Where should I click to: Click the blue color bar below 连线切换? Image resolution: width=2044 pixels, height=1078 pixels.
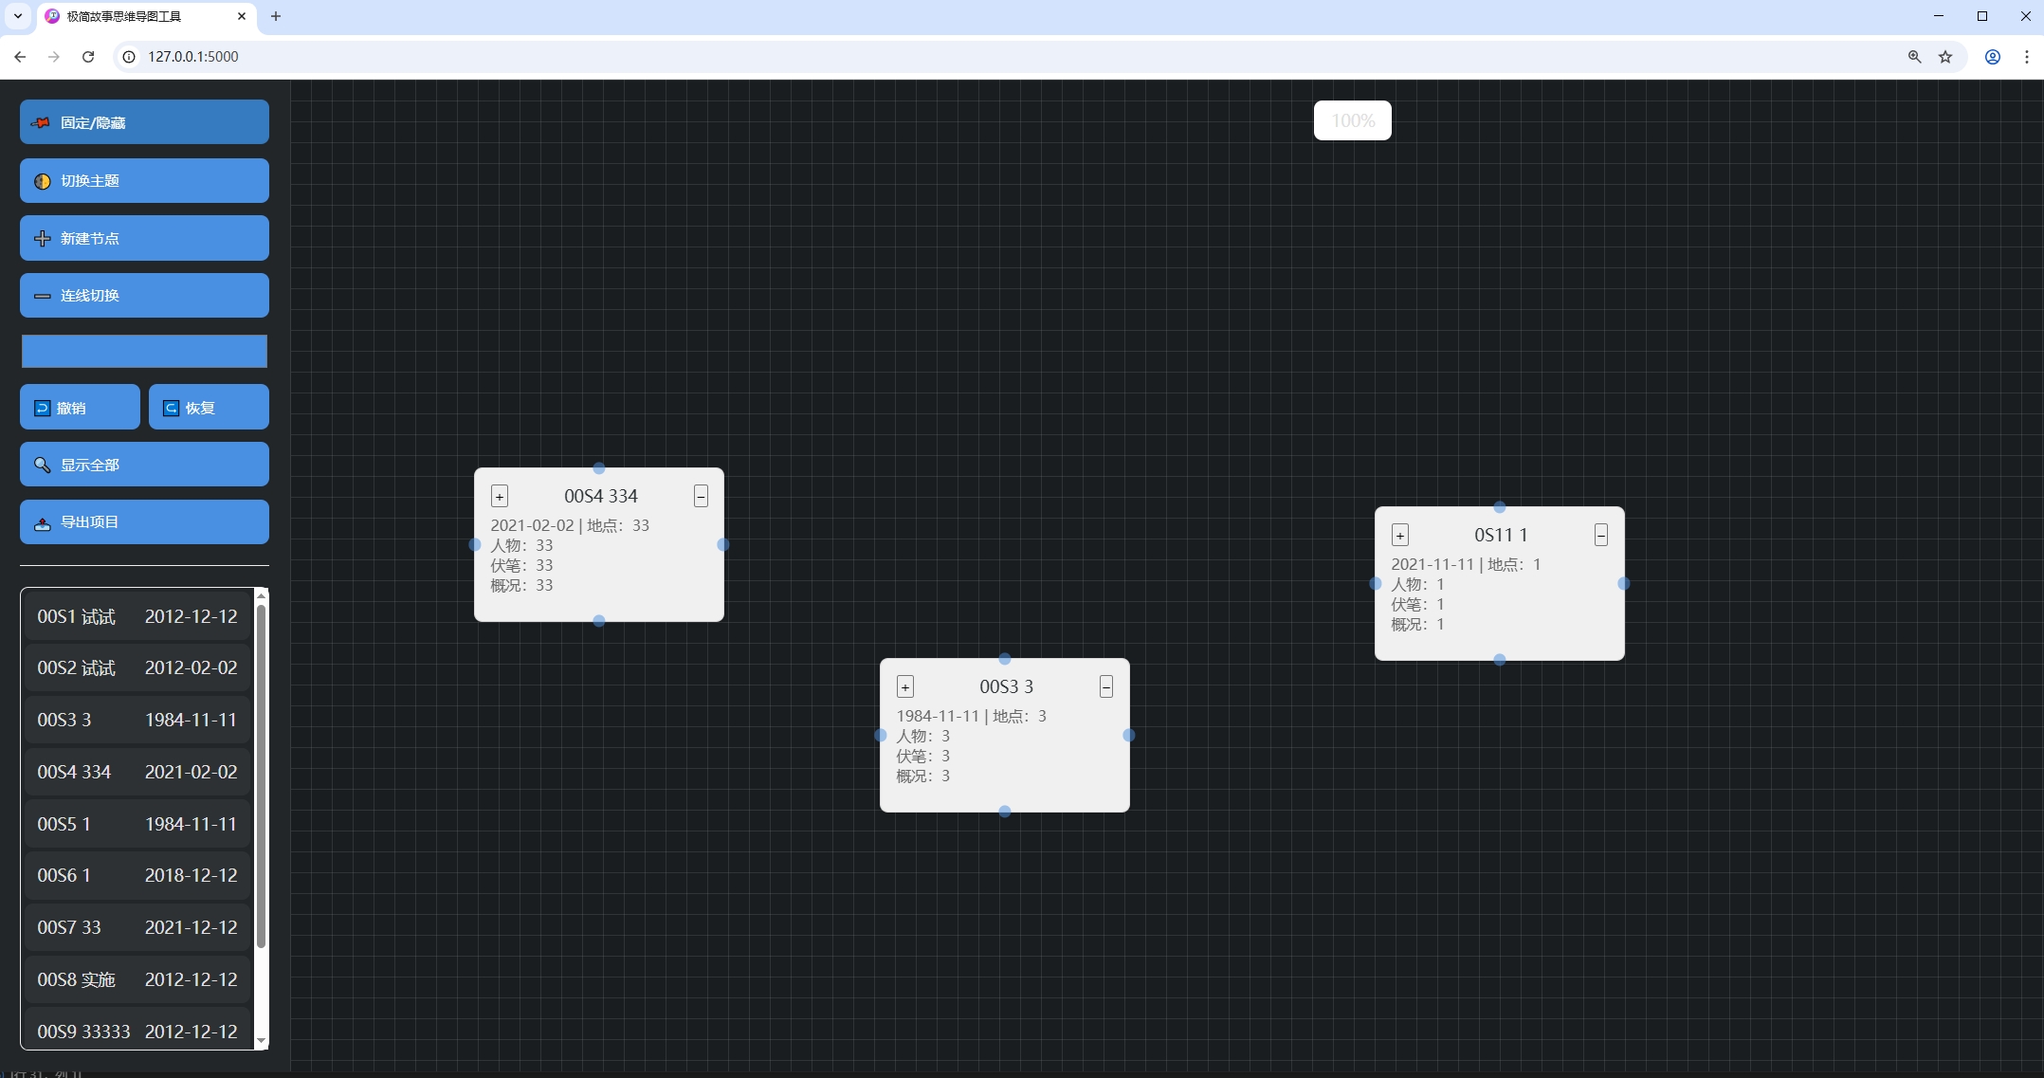pos(144,352)
